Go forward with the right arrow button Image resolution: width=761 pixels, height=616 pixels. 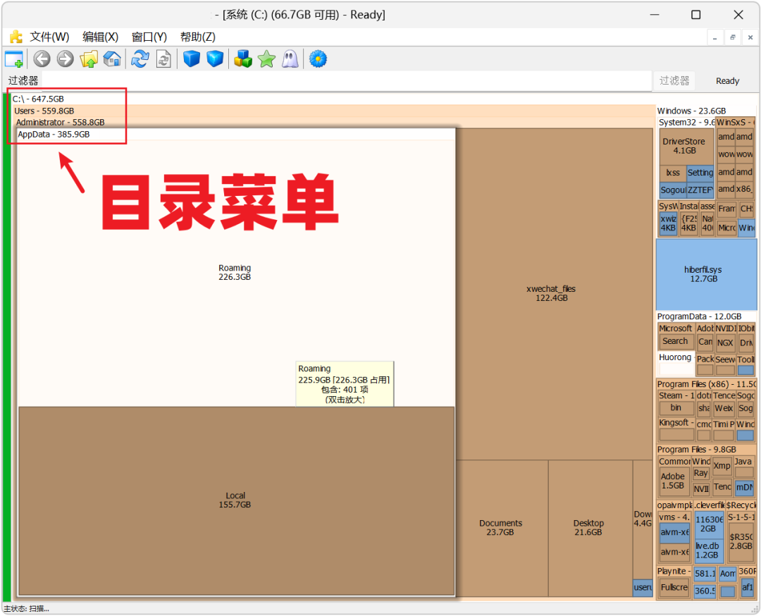(x=65, y=59)
